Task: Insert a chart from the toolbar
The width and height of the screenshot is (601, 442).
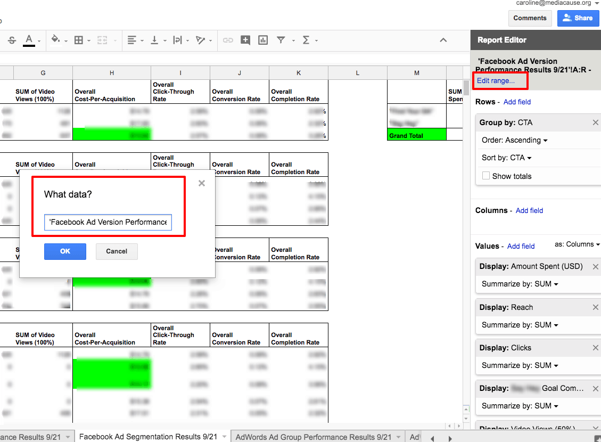Action: pos(262,40)
